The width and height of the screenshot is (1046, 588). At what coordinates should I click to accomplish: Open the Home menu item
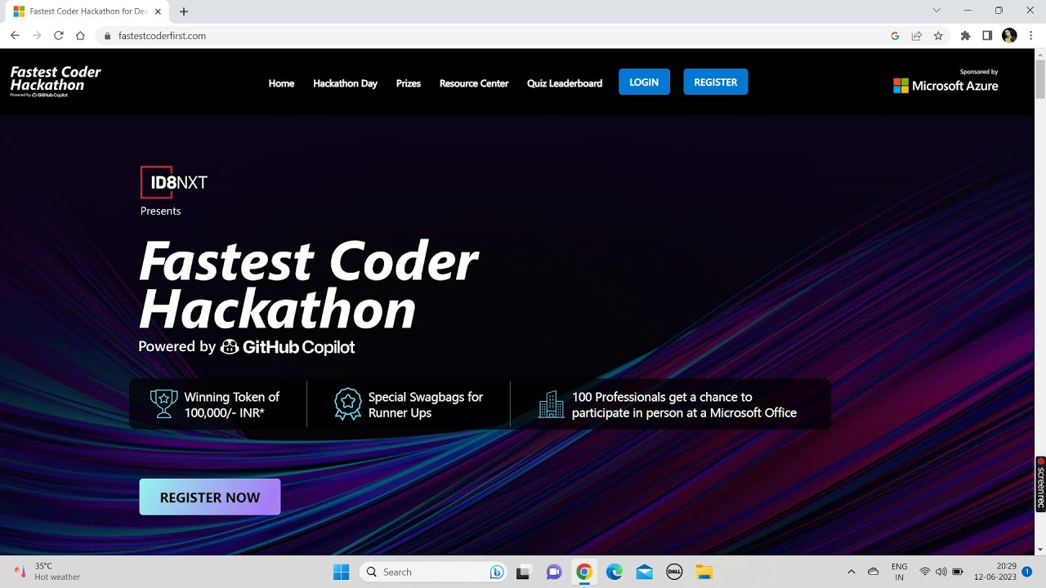(x=281, y=83)
